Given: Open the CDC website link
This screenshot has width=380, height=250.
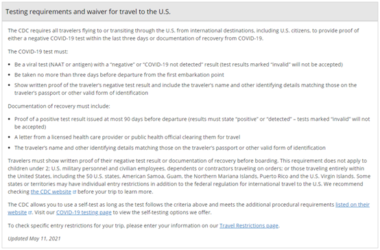Looking at the screenshot, I should [51, 192].
